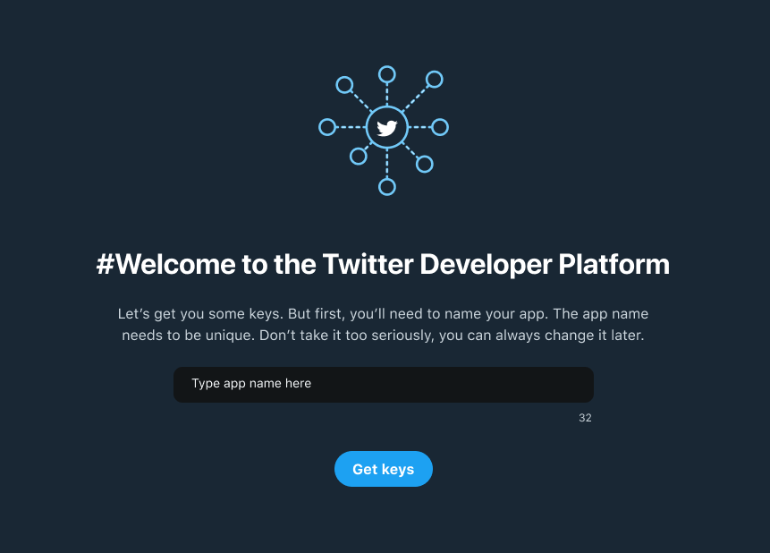Screen dimensions: 770x553
Task: Click the node circle directly right of the bird
Action: [x=440, y=127]
